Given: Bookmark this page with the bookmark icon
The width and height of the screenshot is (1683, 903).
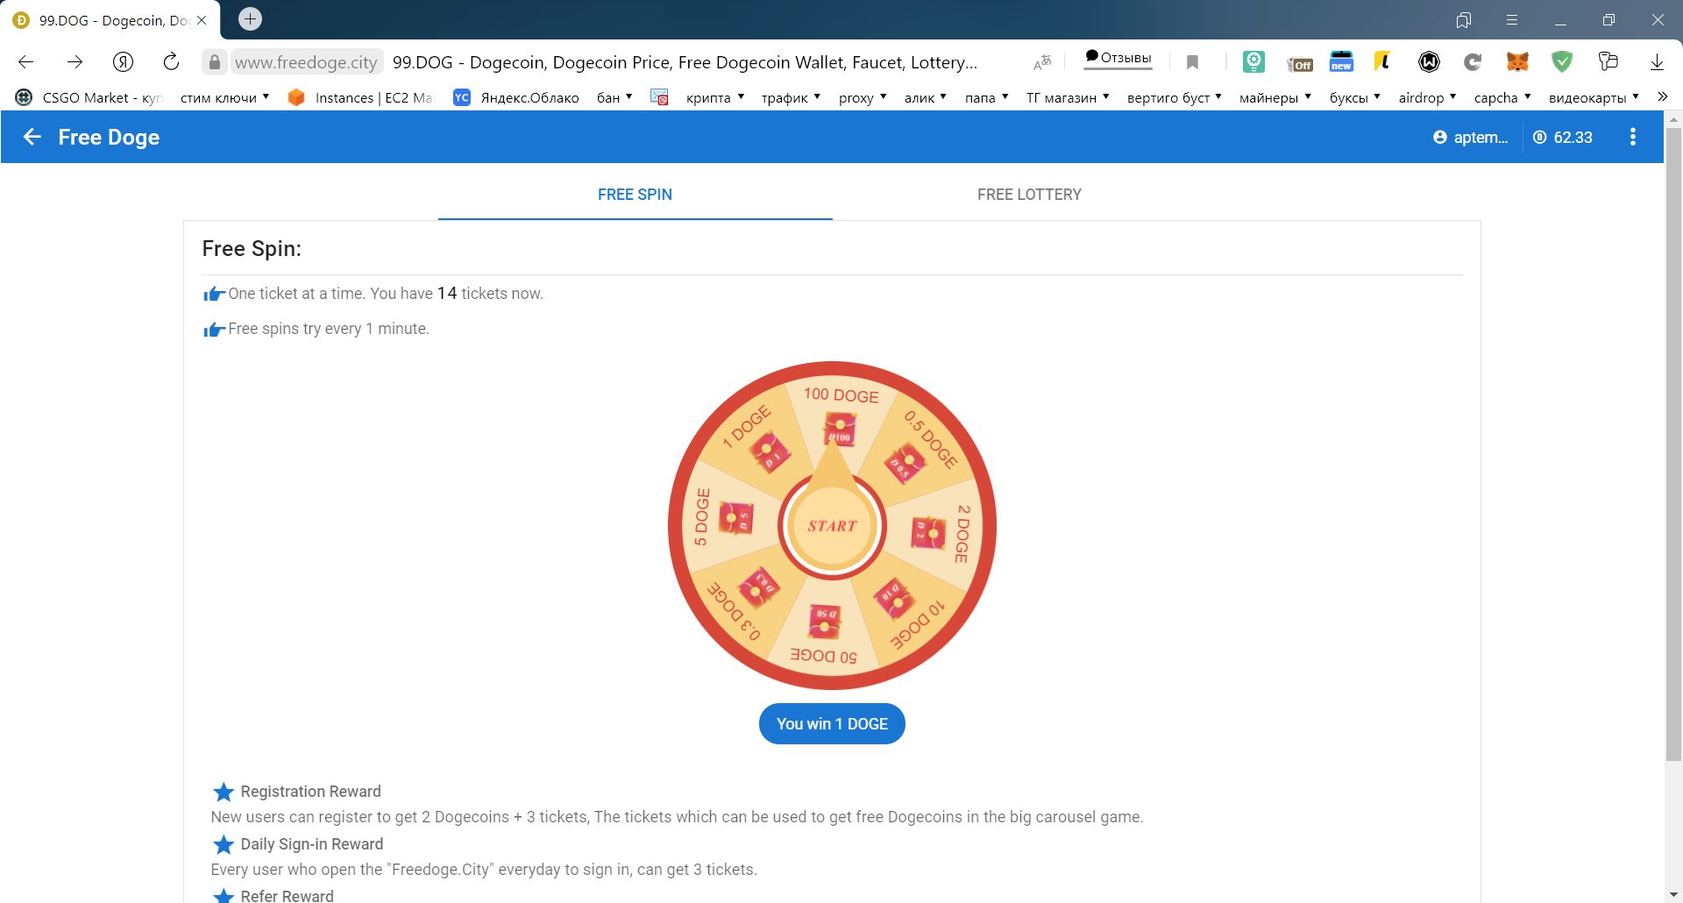Looking at the screenshot, I should pos(1192,62).
